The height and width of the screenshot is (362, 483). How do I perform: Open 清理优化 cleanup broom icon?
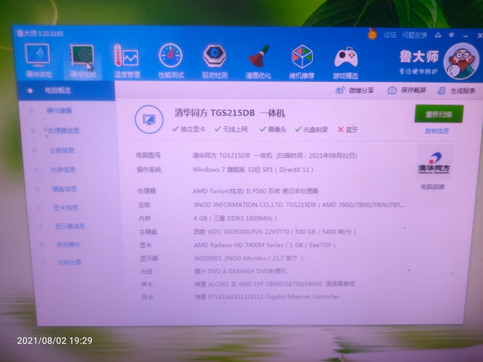(x=258, y=61)
